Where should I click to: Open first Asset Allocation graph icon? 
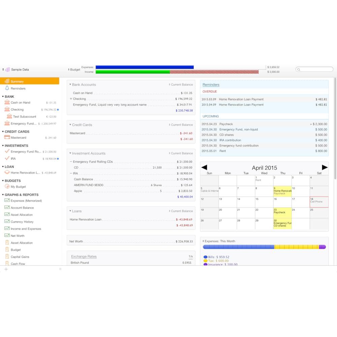pos(7,214)
